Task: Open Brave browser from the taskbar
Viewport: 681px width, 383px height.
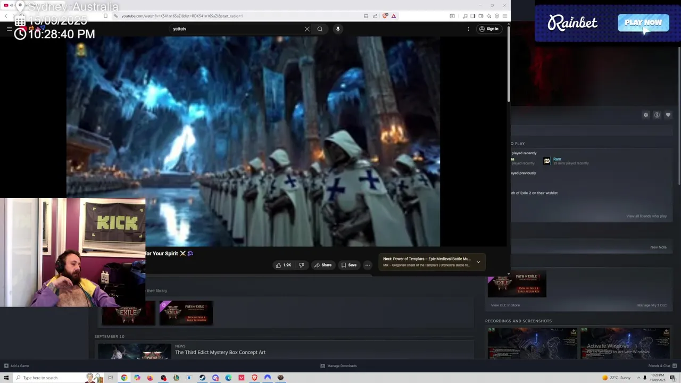Action: tap(254, 378)
